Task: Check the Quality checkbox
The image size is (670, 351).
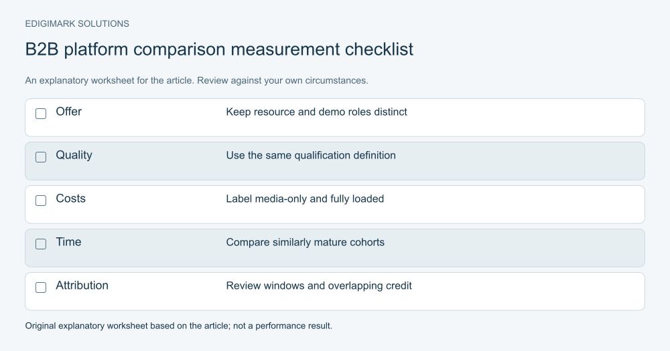Action: [41, 157]
